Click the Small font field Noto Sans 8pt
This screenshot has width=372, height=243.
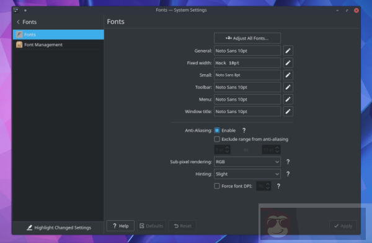point(247,75)
